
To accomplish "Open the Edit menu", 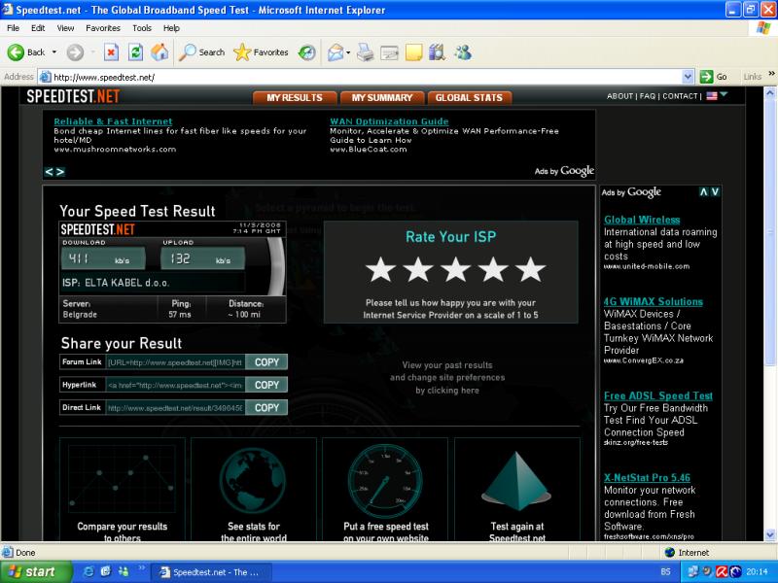I will pyautogui.click(x=38, y=28).
